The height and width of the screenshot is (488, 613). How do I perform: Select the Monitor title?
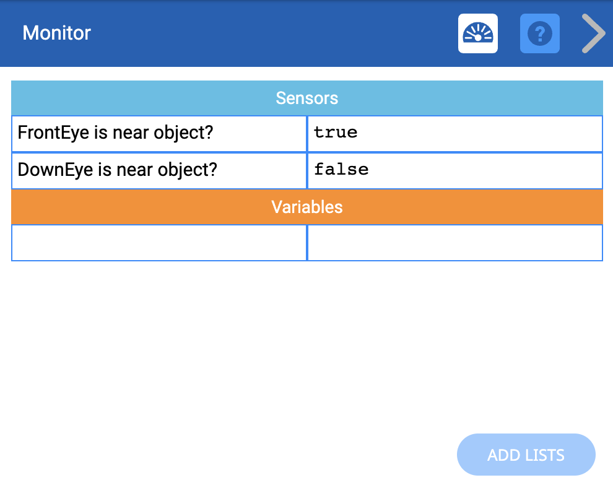pos(56,33)
